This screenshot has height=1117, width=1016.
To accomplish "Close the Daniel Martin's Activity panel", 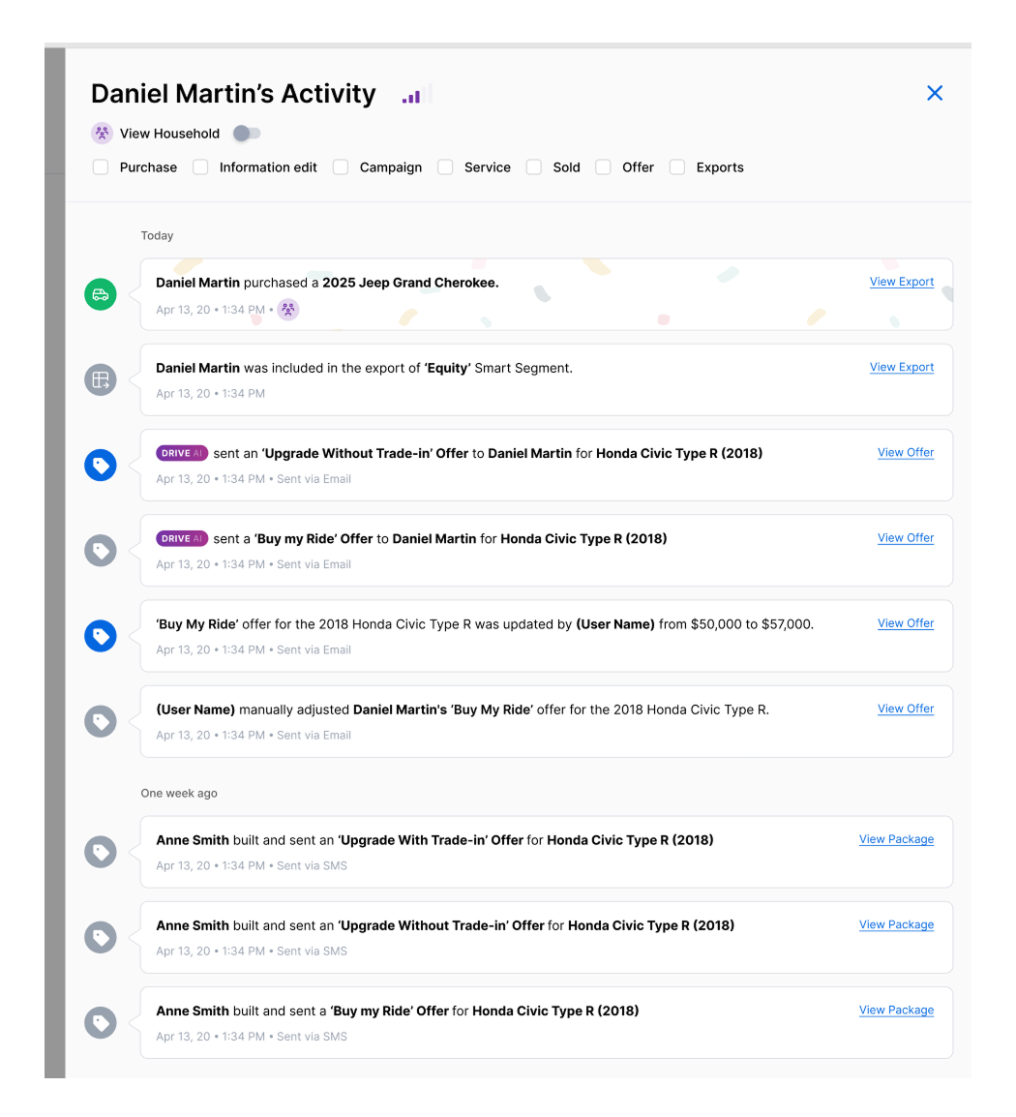I will pos(935,93).
